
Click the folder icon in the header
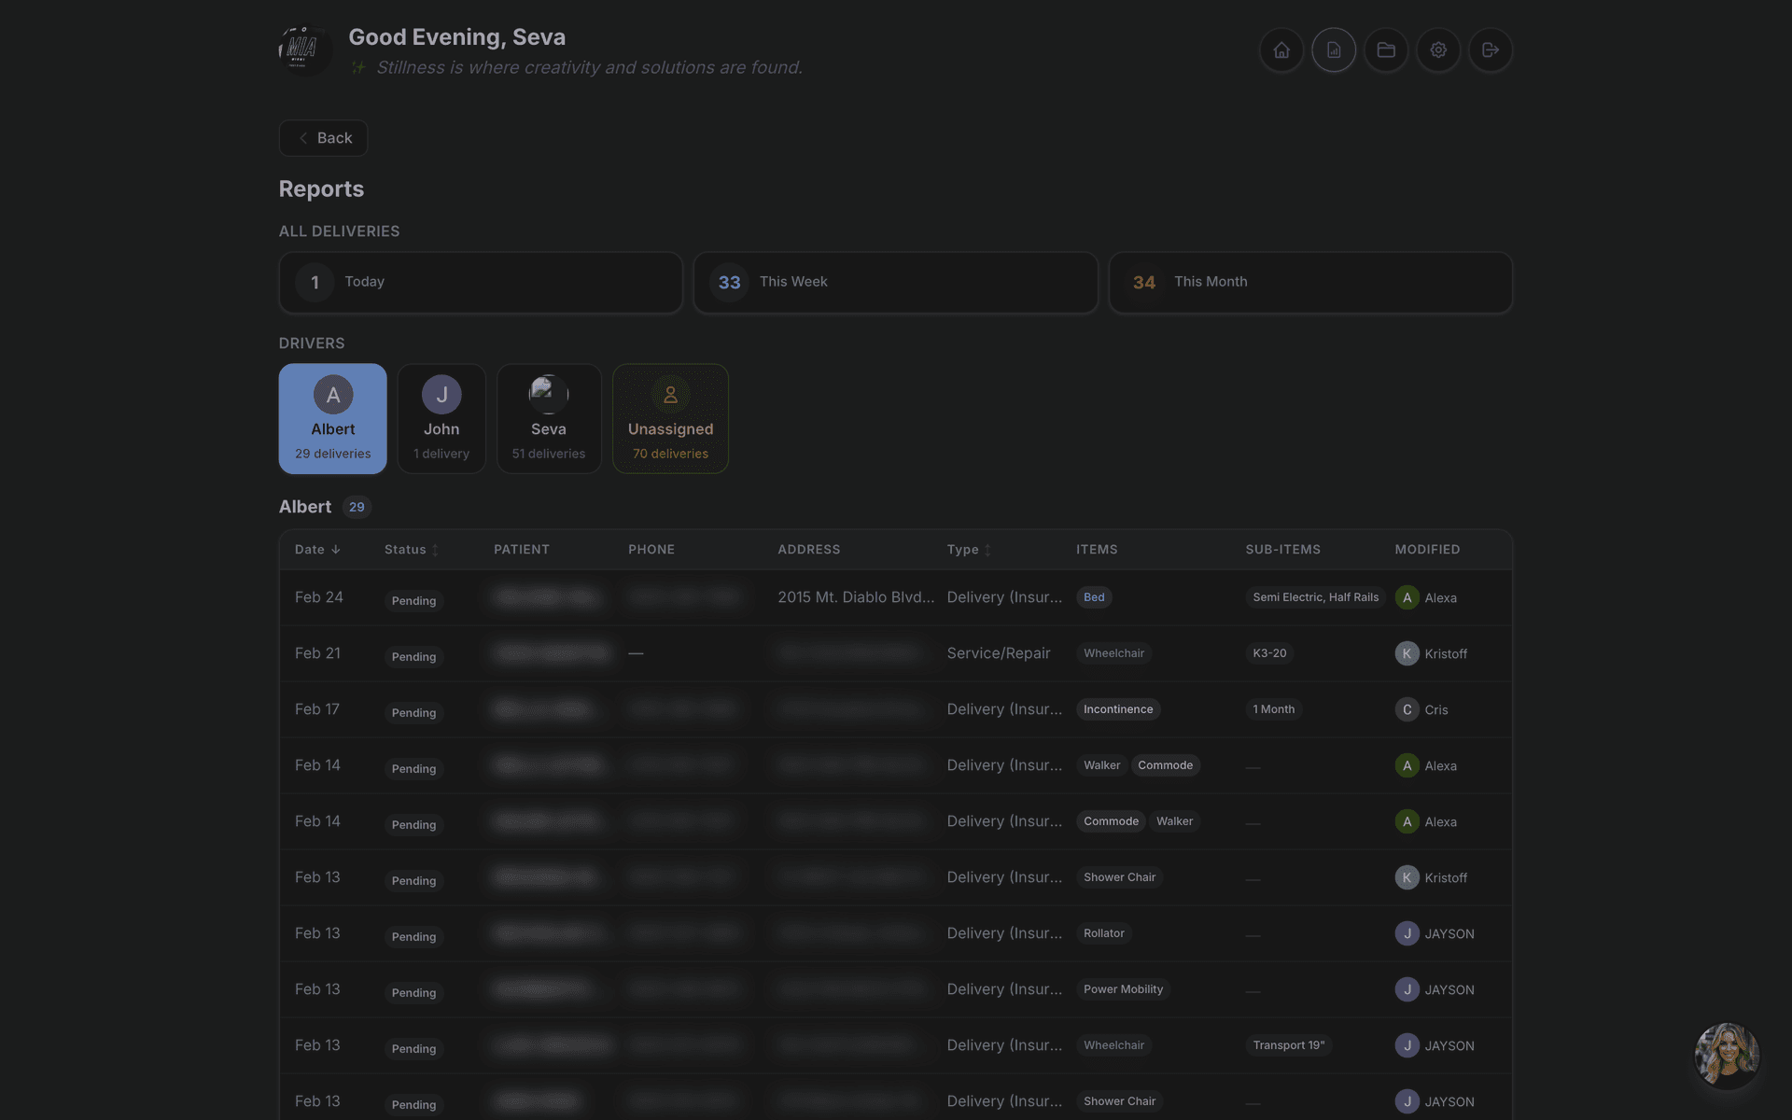pos(1386,50)
